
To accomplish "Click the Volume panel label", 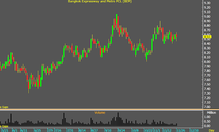I will point(100,113).
